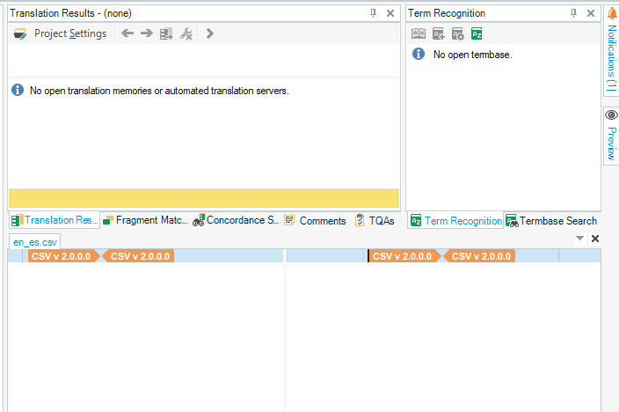Click 'No open termbase.' message
The width and height of the screenshot is (619, 412).
pyautogui.click(x=472, y=55)
